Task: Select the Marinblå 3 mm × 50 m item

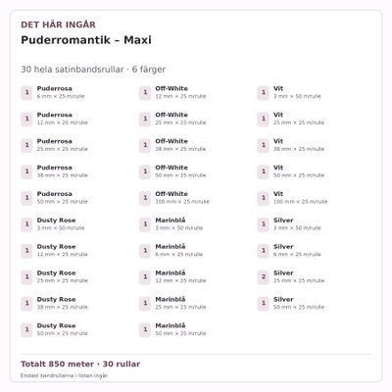Action: click(194, 224)
